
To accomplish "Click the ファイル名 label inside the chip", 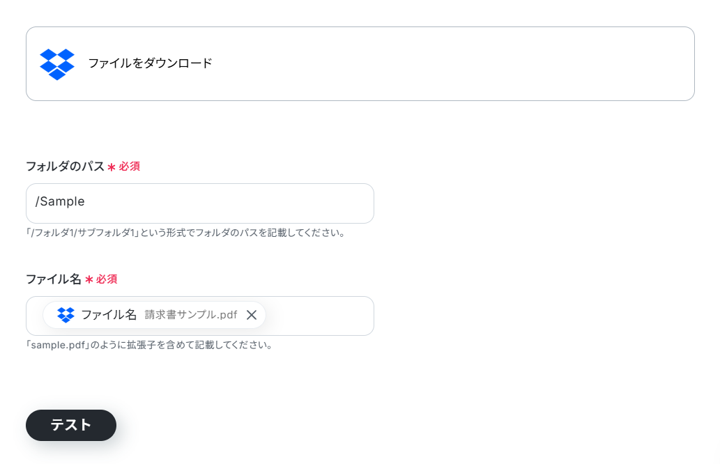I will point(109,315).
